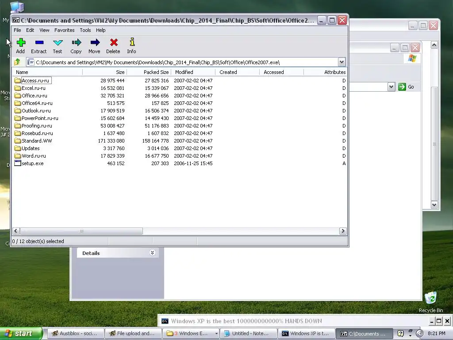Image resolution: width=453 pixels, height=340 pixels.
Task: Open the File menu
Action: click(x=17, y=30)
